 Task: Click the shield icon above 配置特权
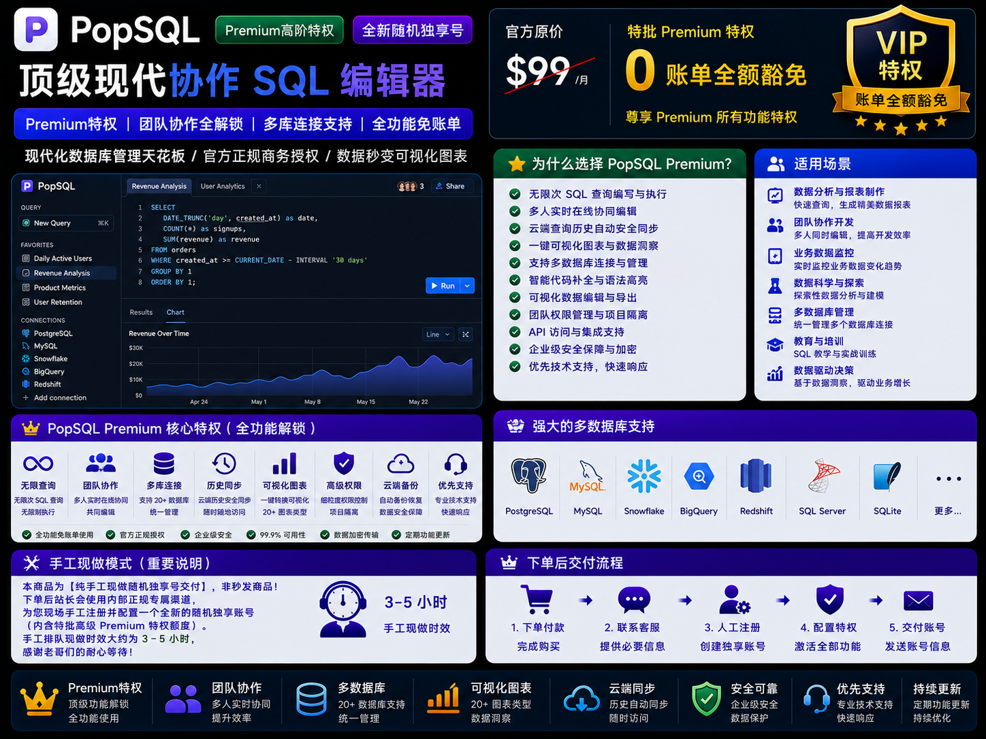click(x=829, y=600)
